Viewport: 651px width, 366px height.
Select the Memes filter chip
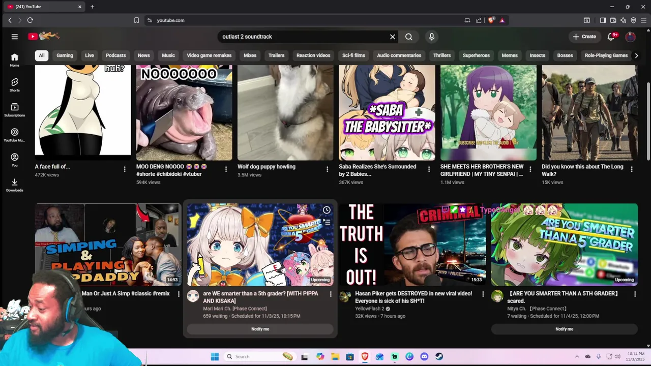pos(510,55)
